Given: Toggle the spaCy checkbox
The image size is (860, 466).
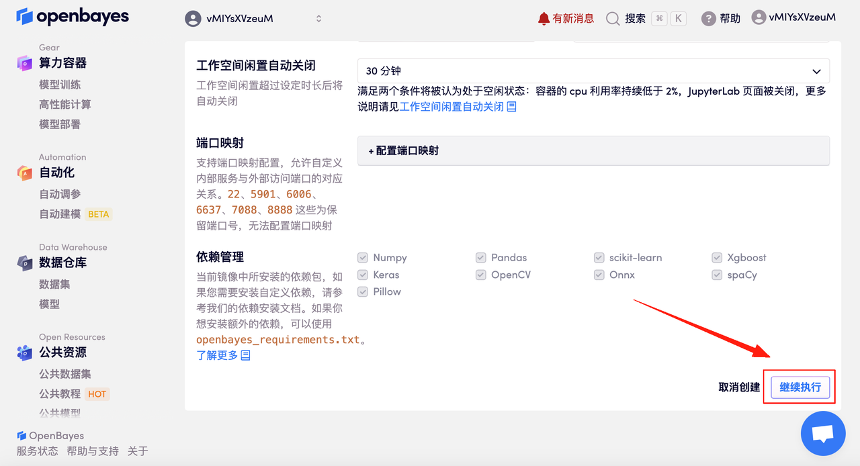Looking at the screenshot, I should (x=717, y=275).
